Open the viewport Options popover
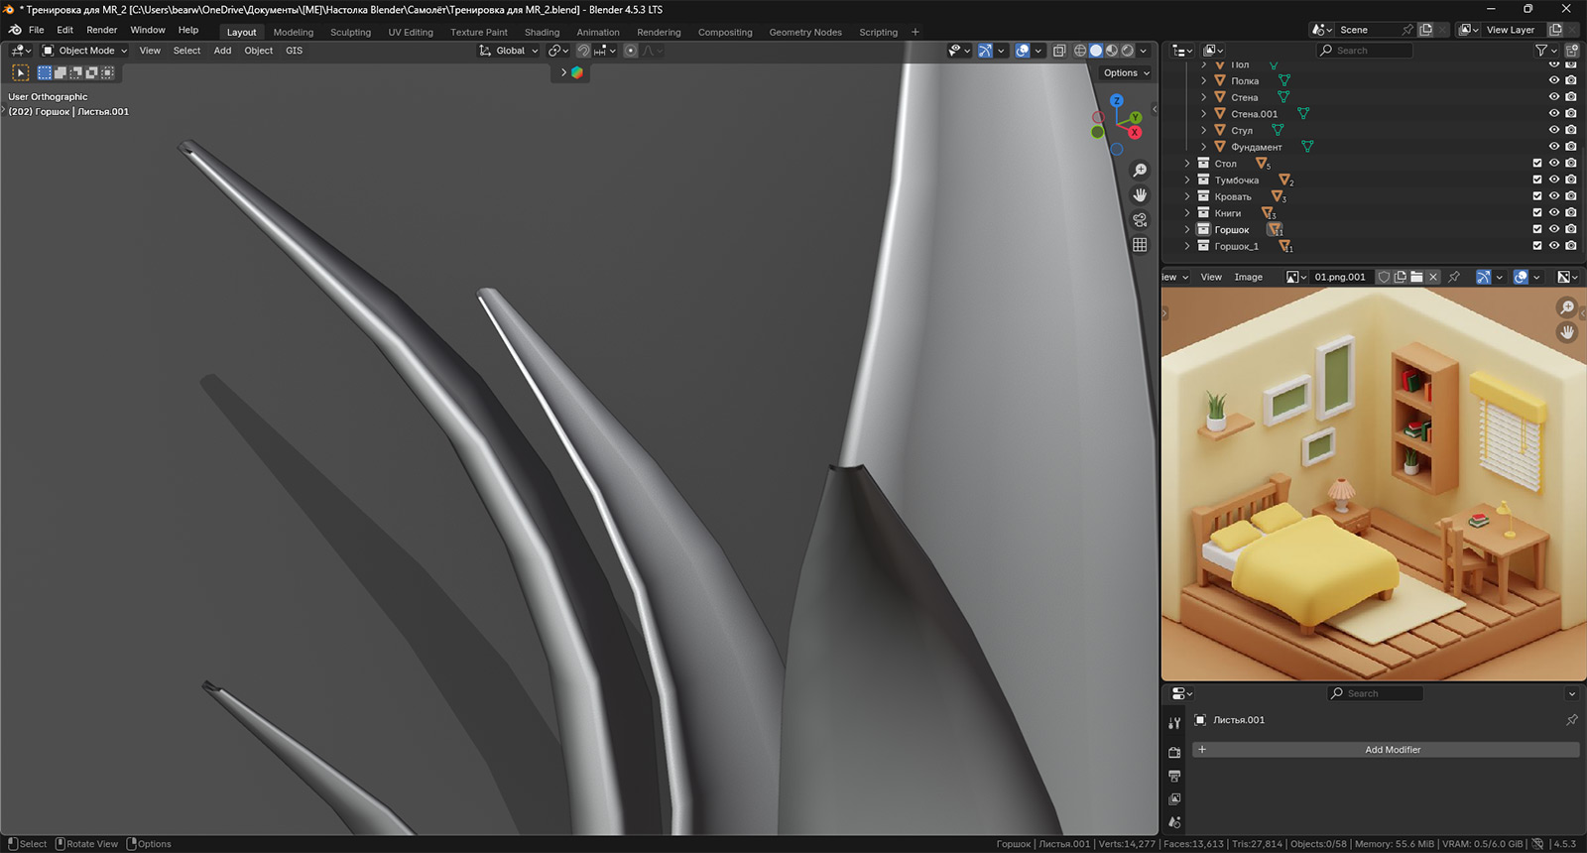Viewport: 1587px width, 853px height. [x=1126, y=73]
